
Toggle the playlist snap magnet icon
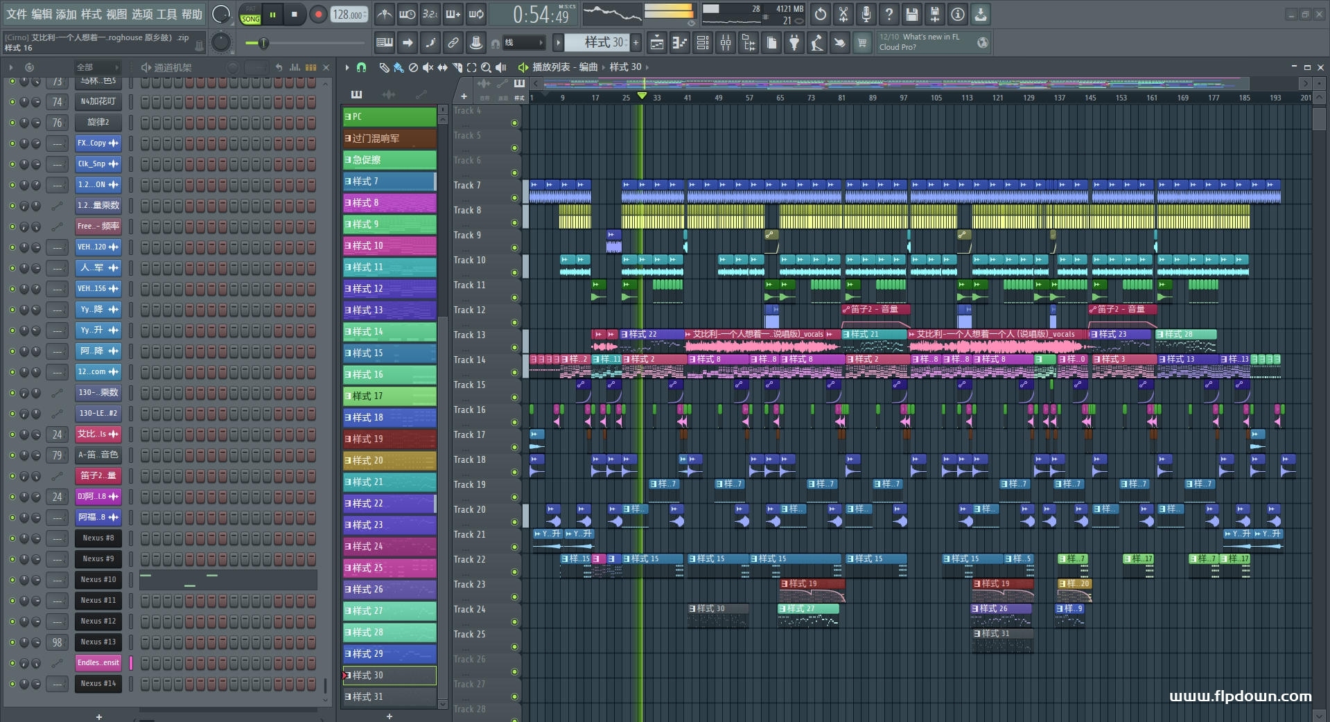click(361, 67)
